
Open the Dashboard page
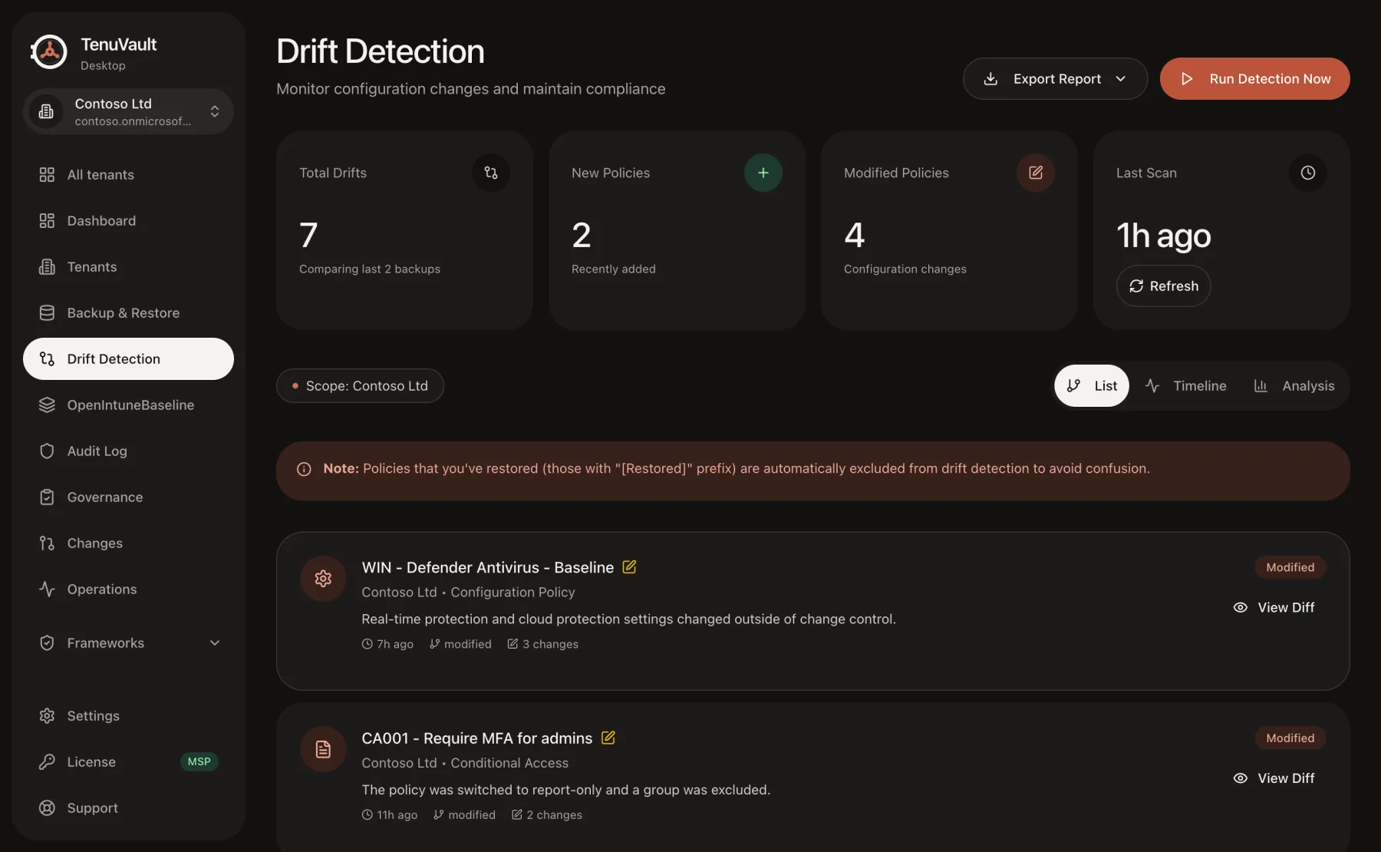point(128,220)
